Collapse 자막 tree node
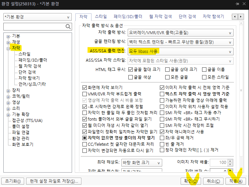Image resolution: width=249 pixels, height=187 pixels. (x=8, y=49)
